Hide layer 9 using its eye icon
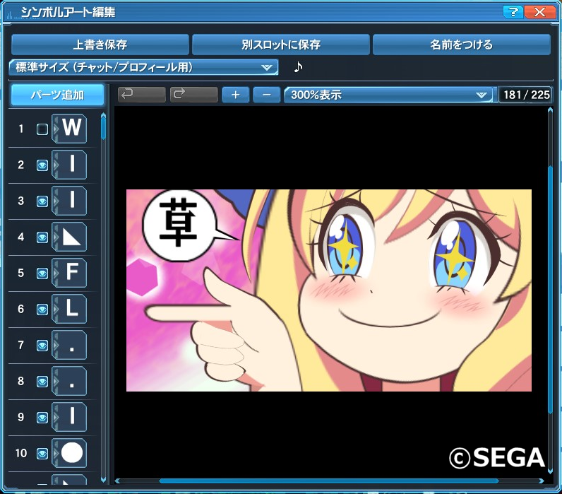The image size is (562, 494). pos(42,418)
